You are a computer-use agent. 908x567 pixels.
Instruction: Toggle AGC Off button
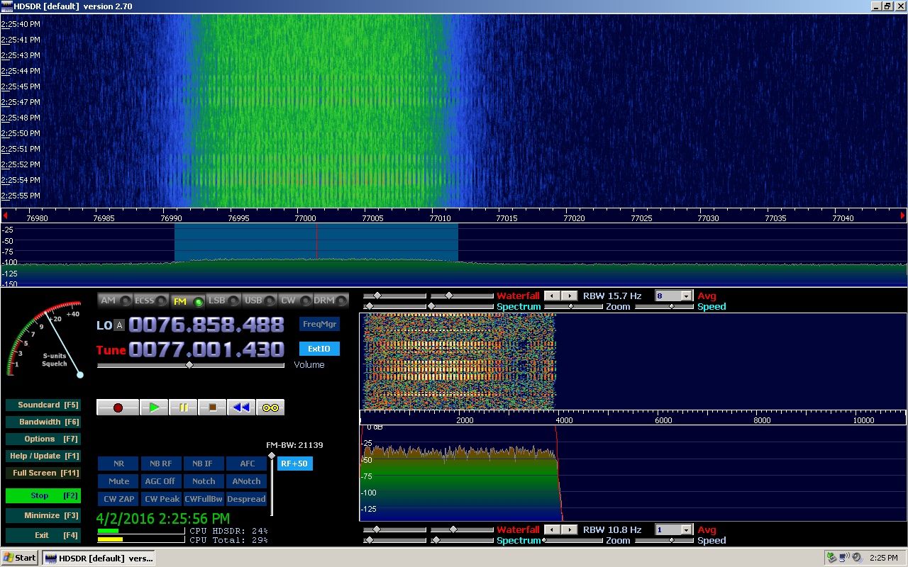click(161, 481)
